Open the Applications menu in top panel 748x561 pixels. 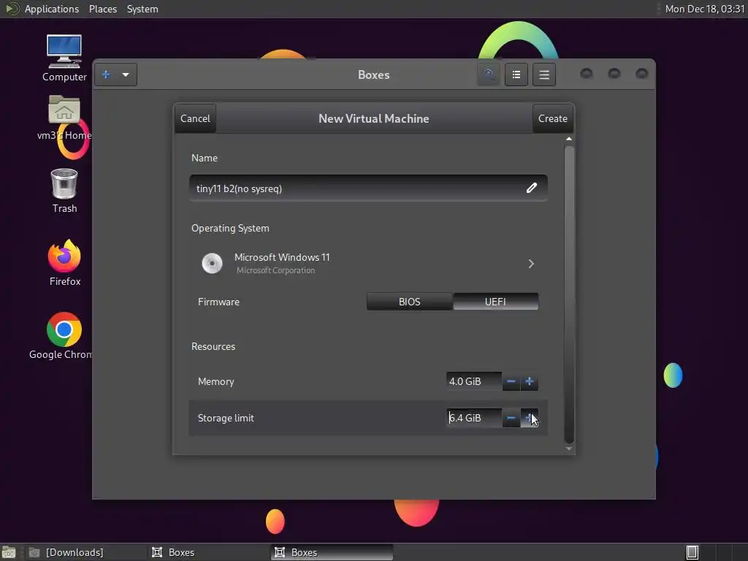tap(52, 9)
